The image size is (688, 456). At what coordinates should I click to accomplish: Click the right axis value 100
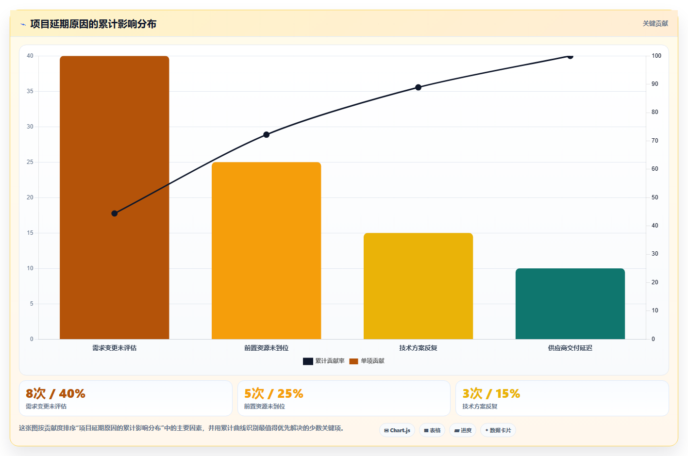click(656, 56)
